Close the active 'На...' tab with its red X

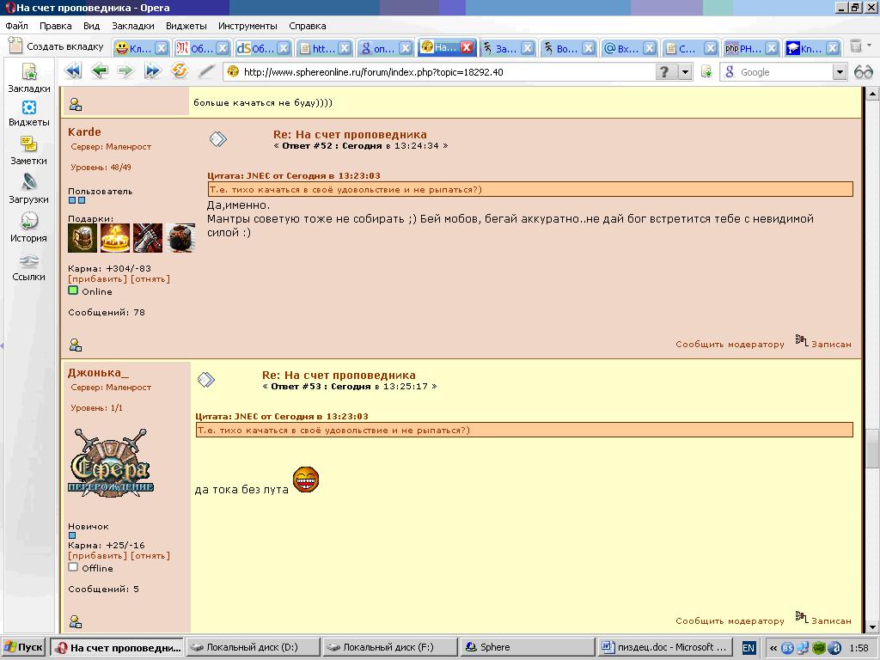pyautogui.click(x=467, y=48)
